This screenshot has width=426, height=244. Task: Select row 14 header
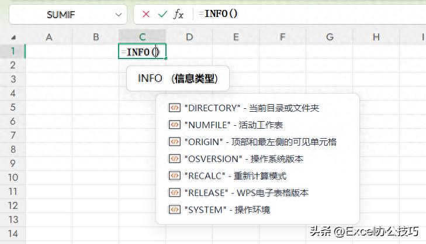[x=13, y=233]
